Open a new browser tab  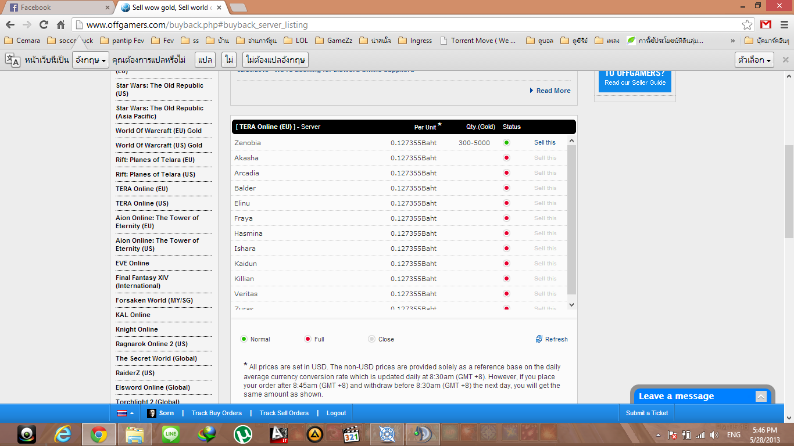coord(238,8)
